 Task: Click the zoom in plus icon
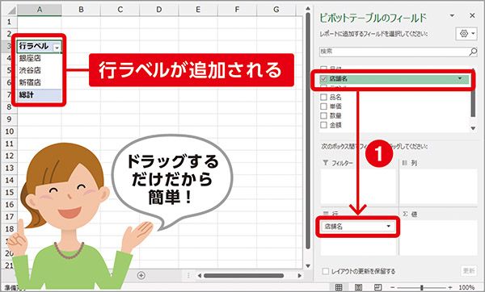pyautogui.click(x=450, y=287)
